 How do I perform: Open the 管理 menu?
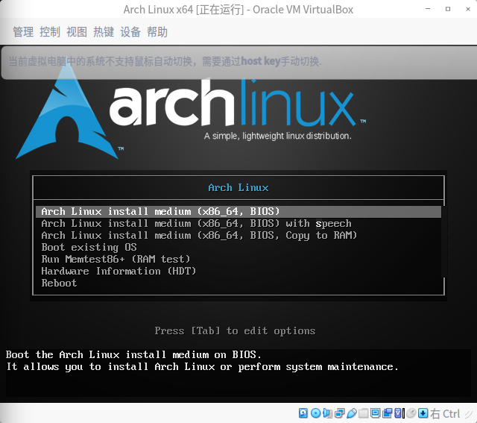coord(23,31)
